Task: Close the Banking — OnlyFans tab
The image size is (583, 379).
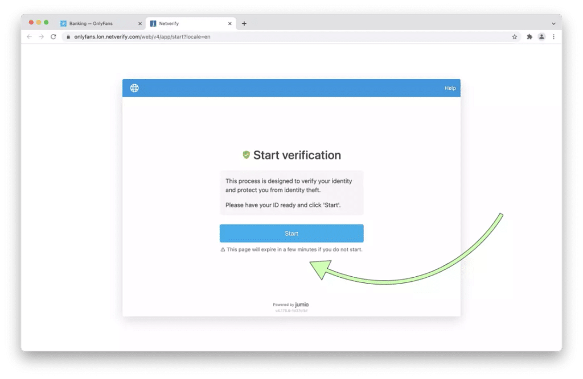Action: coord(140,24)
